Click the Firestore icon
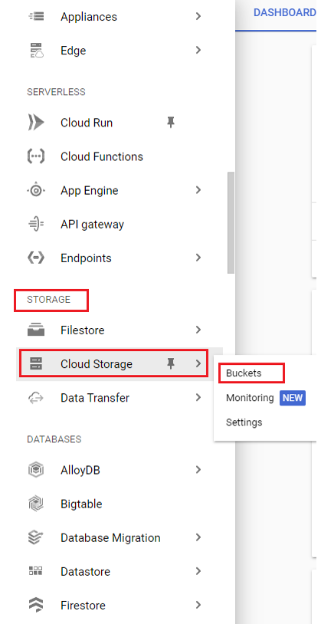This screenshot has width=321, height=624. pyautogui.click(x=36, y=606)
